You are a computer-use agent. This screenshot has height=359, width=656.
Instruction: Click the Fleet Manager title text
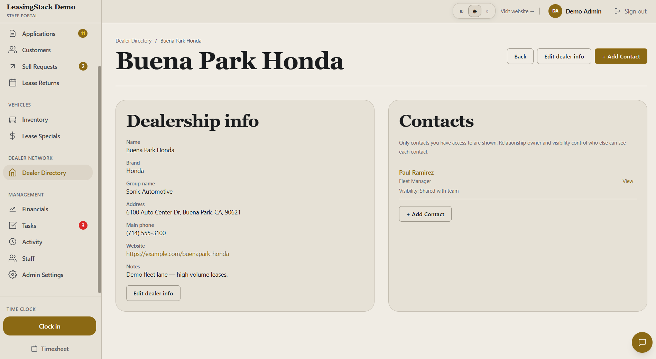click(415, 181)
